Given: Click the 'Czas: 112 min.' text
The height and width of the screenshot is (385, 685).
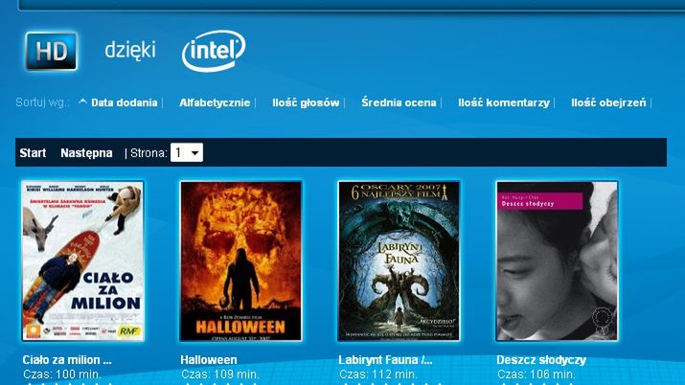Looking at the screenshot, I should click(x=378, y=374).
